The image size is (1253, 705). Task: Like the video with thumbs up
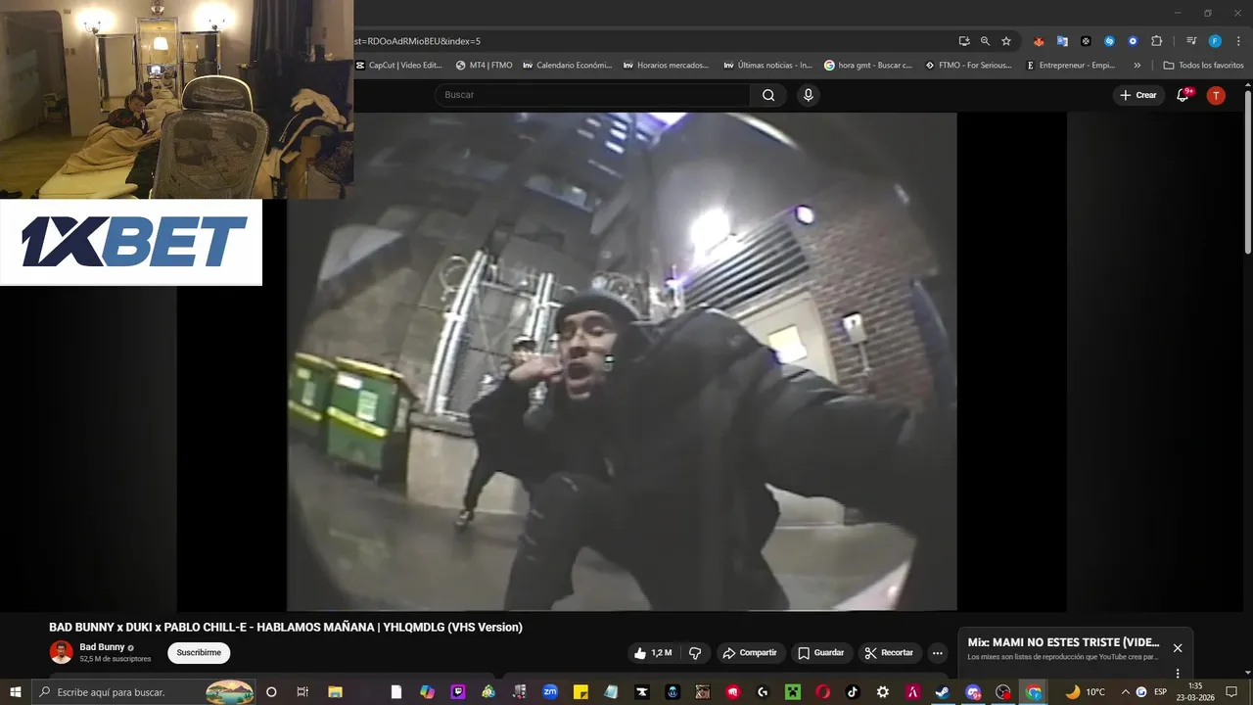653,653
